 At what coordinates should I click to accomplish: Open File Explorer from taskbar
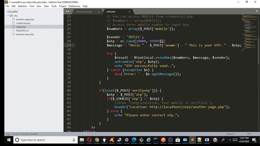pos(82,140)
